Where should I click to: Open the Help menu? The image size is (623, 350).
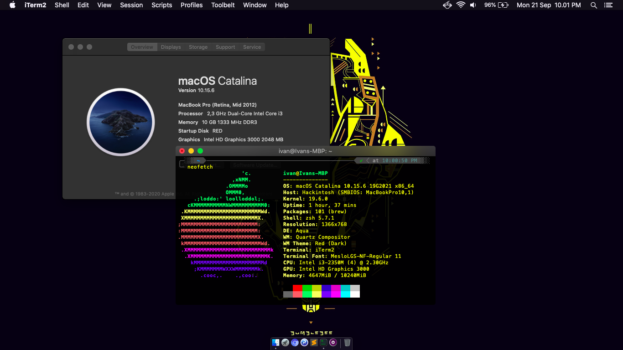pos(282,5)
